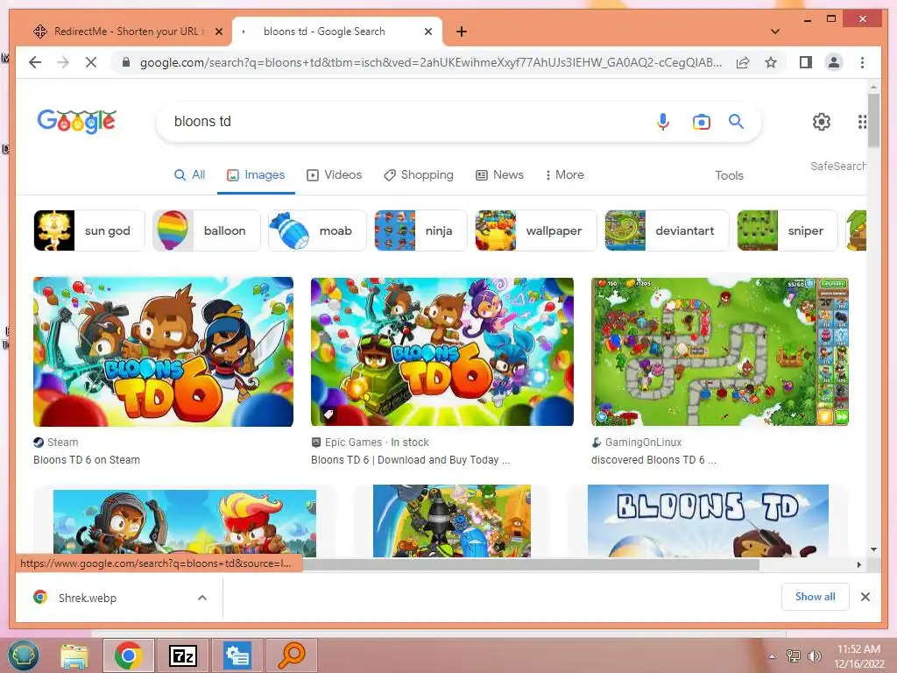Click the vertical page scrollbar thumb
Screen dimensions: 897x673
pos(873,120)
